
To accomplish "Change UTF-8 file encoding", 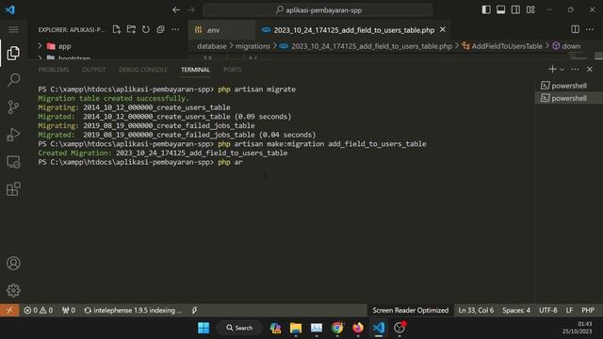I will 548,310.
